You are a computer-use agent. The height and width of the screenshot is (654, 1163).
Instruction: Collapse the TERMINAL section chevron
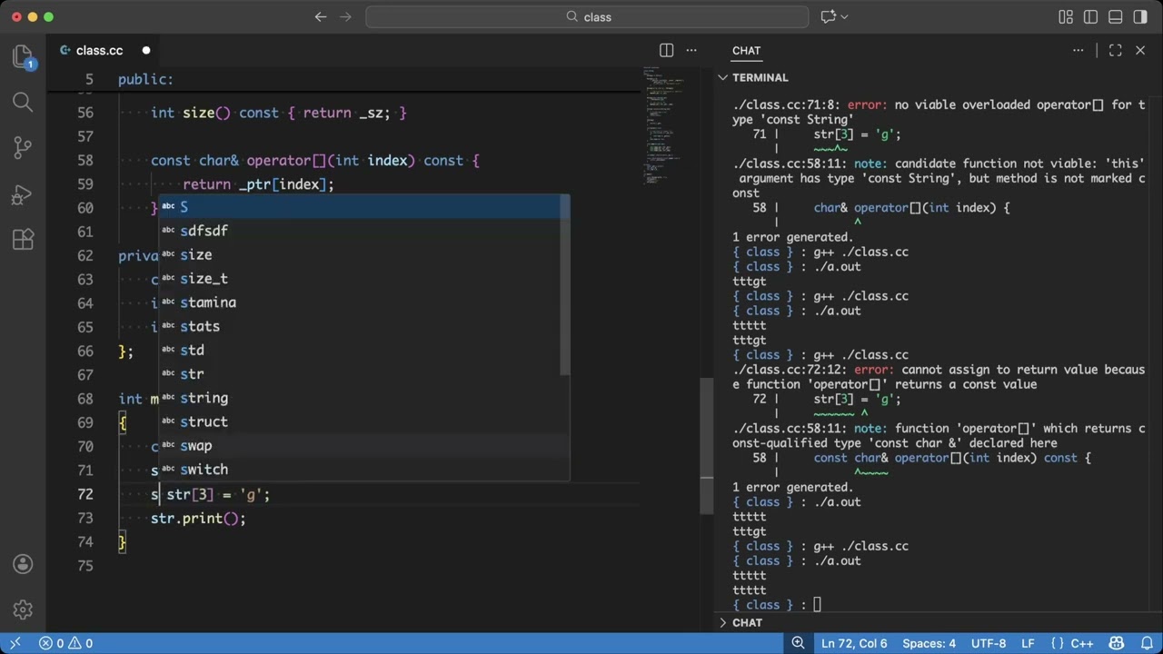point(723,78)
